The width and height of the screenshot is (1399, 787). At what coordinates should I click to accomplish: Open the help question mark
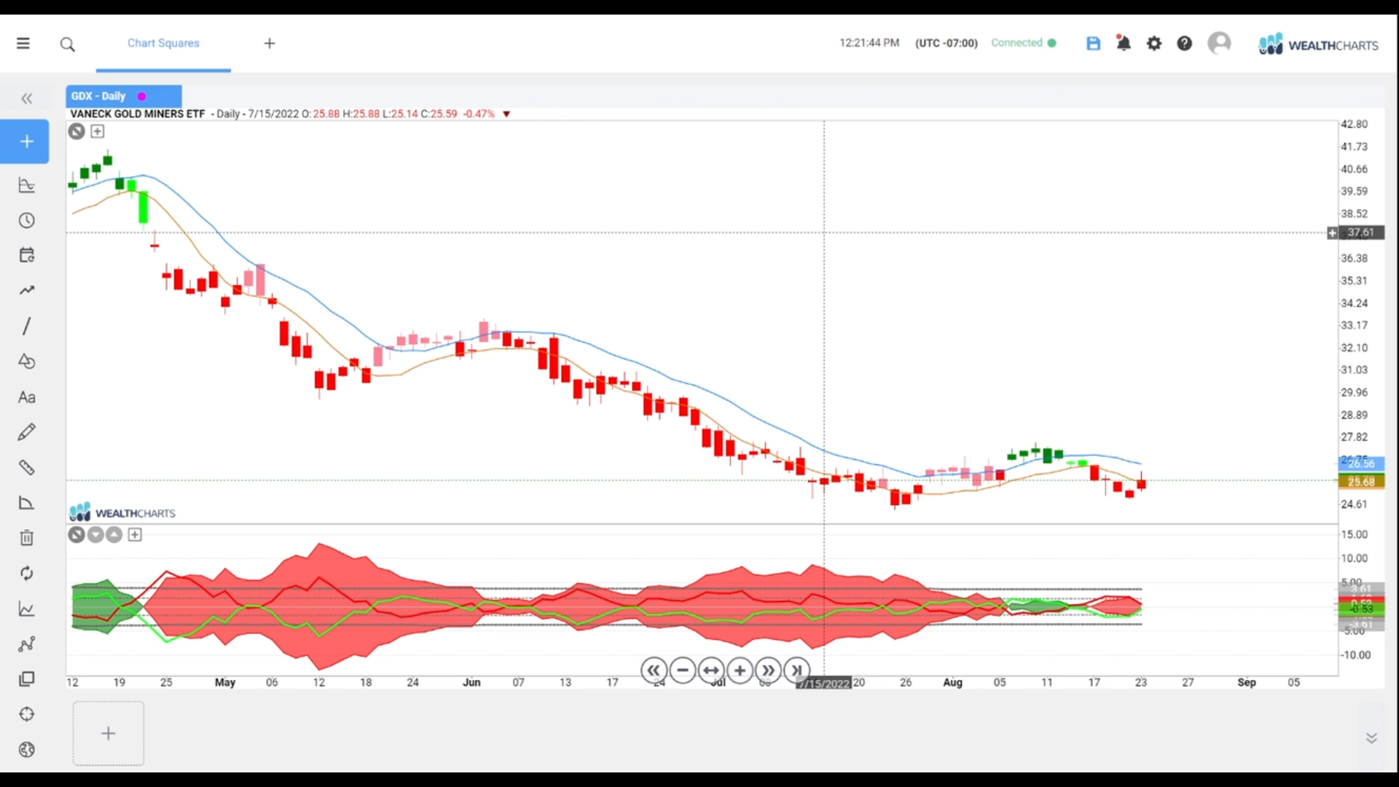point(1185,44)
